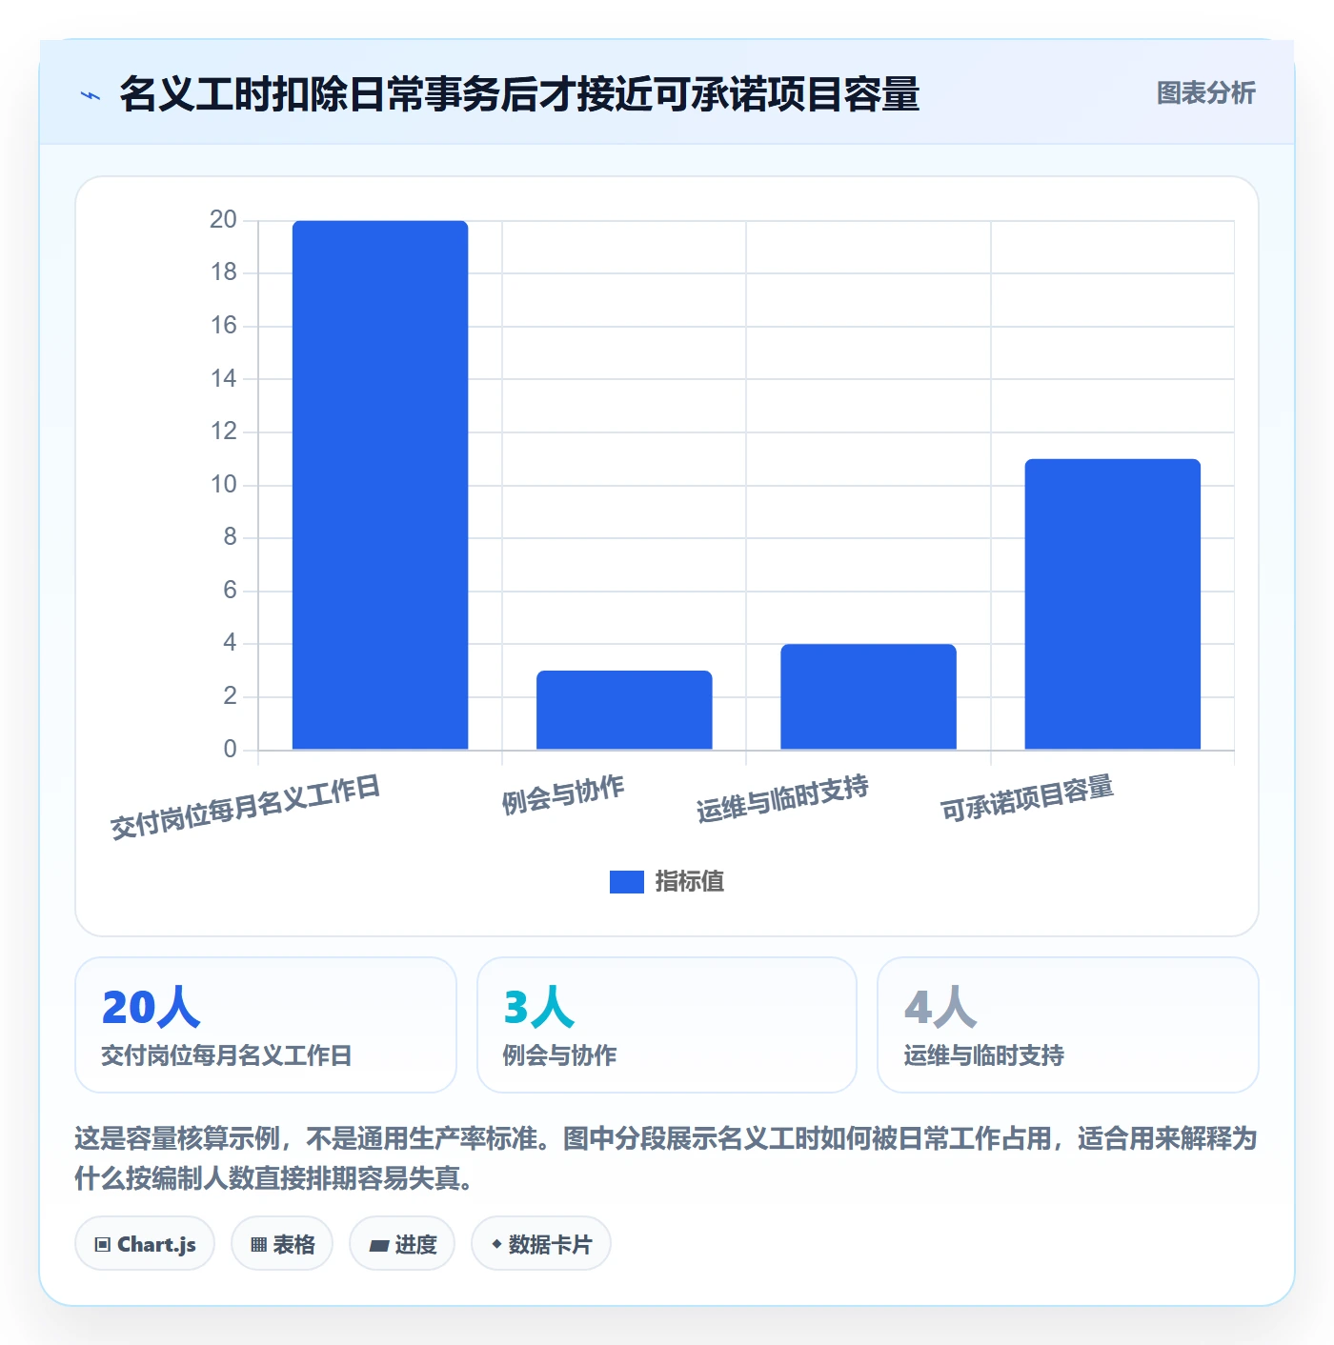Click the grid icon in 表格 tag
Image resolution: width=1334 pixels, height=1345 pixels.
(258, 1244)
